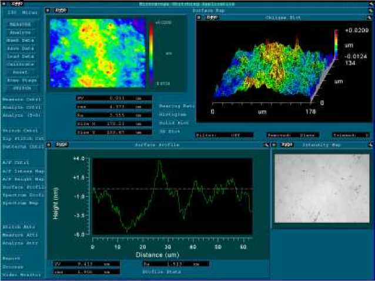Click the Mask Data button
This screenshot has height=281, width=375.
pyautogui.click(x=21, y=41)
